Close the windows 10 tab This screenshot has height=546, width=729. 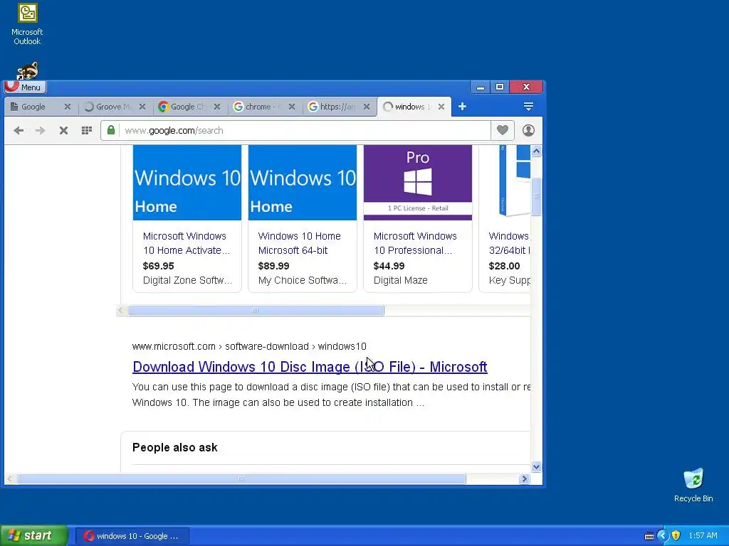441,107
